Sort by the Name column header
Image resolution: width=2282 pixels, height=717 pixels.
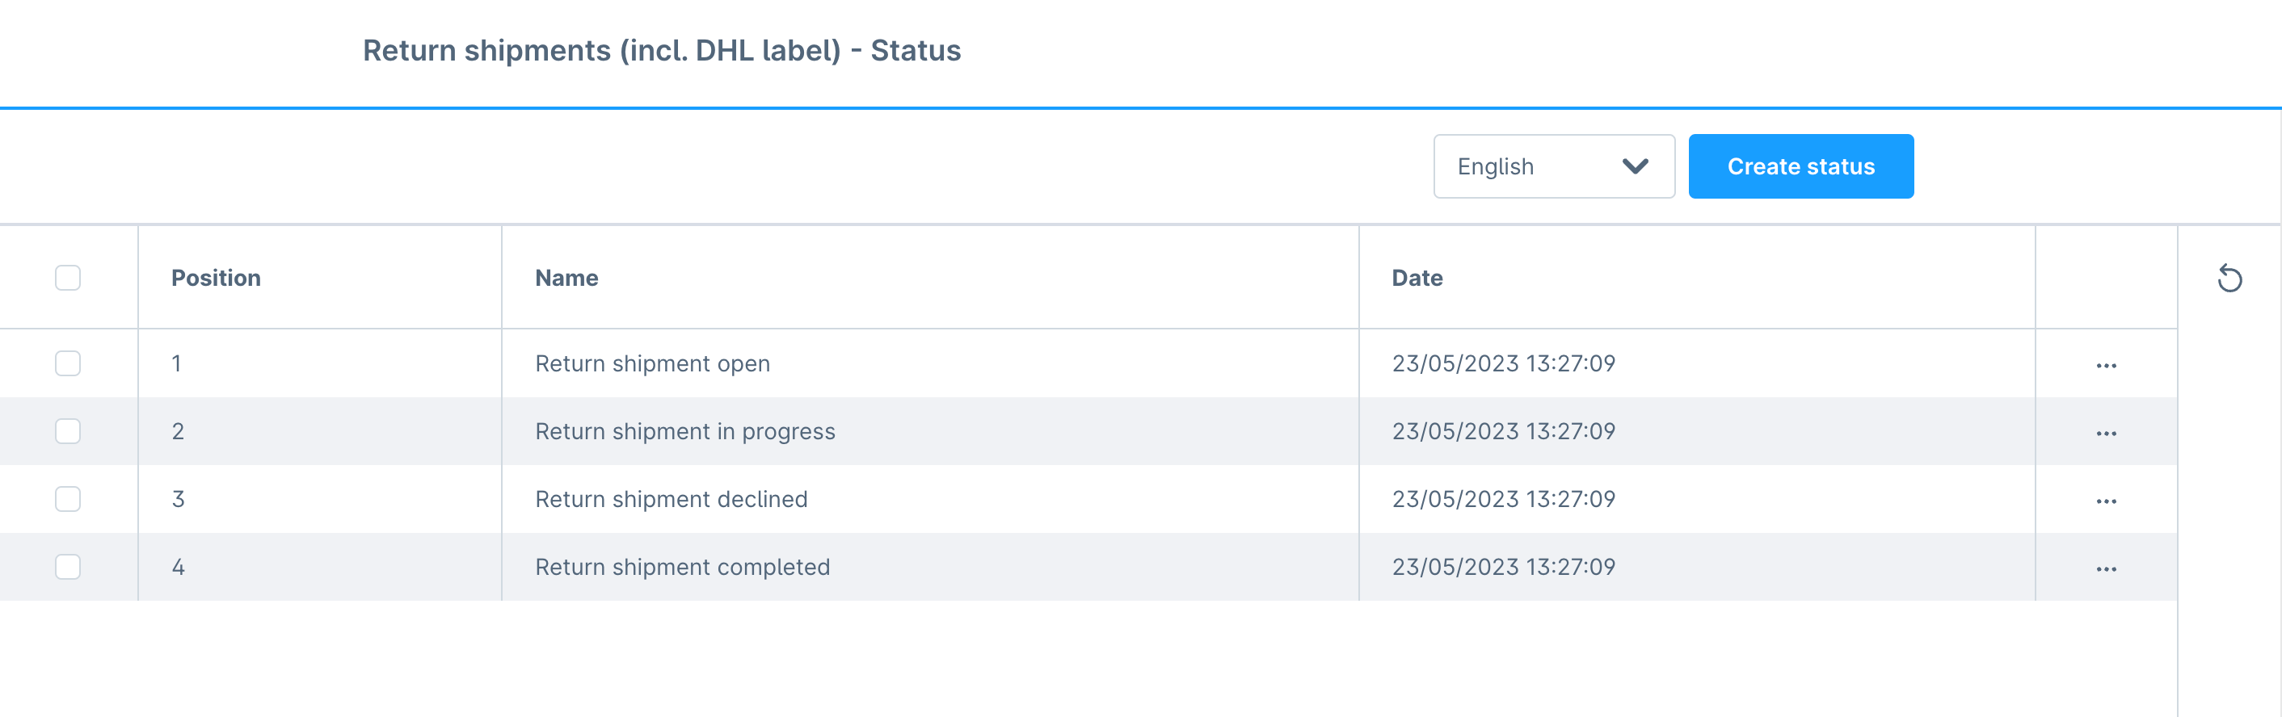(566, 278)
